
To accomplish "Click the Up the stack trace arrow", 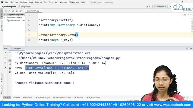I will click(10, 53).
